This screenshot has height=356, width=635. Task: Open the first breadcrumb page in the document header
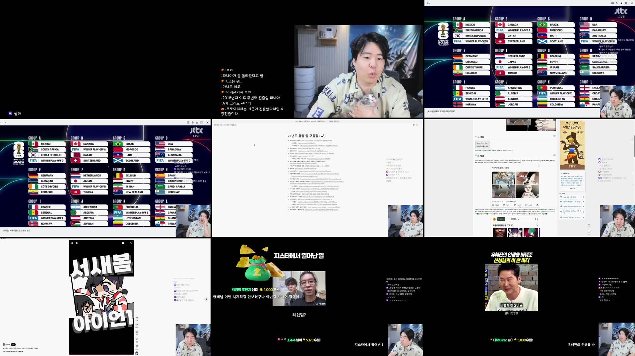point(217,125)
